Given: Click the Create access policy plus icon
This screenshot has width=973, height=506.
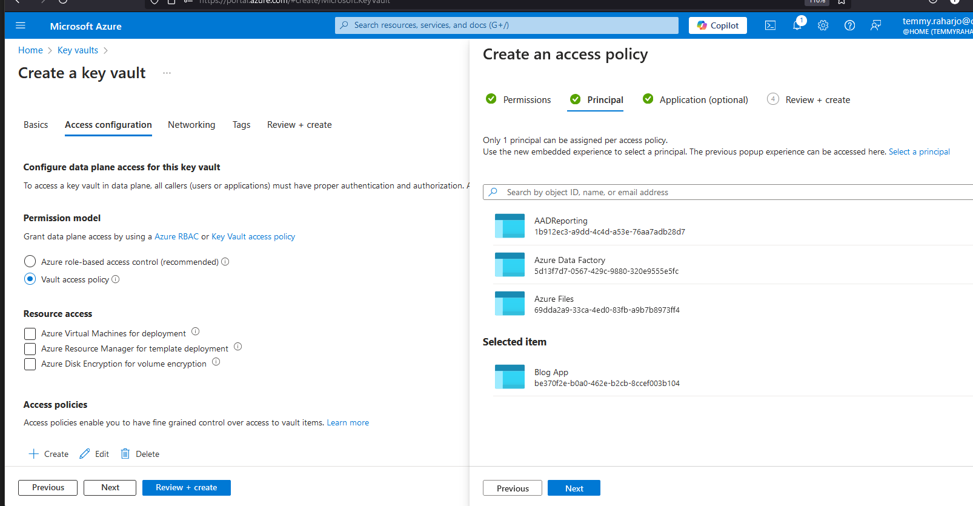Looking at the screenshot, I should (x=34, y=454).
